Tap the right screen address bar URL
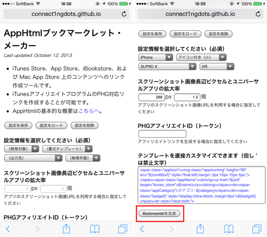This screenshot has width=267, height=237. (x=200, y=14)
